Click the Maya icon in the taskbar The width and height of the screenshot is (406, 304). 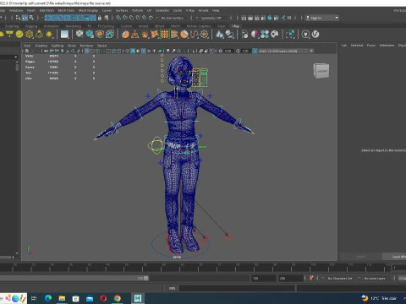138,298
